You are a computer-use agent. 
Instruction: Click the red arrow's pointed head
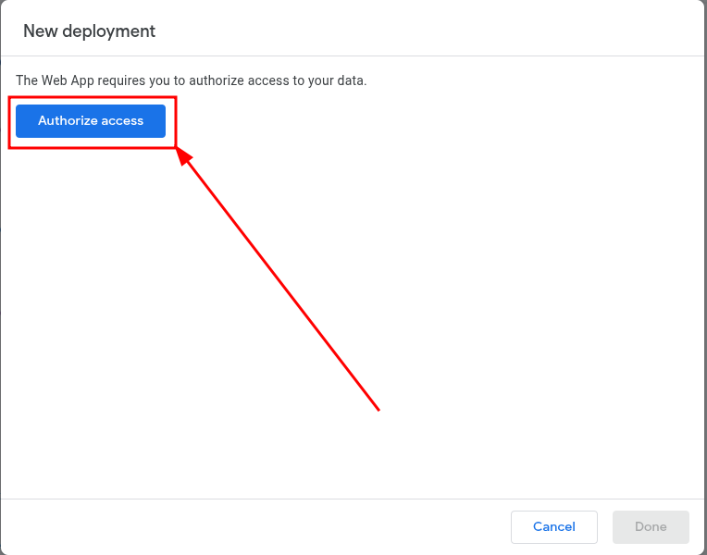coord(183,156)
